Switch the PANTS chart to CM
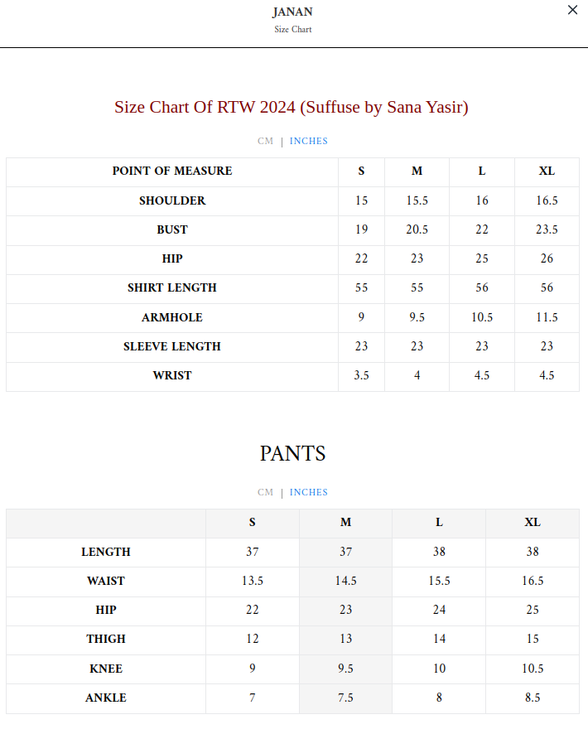The width and height of the screenshot is (588, 734). point(265,492)
